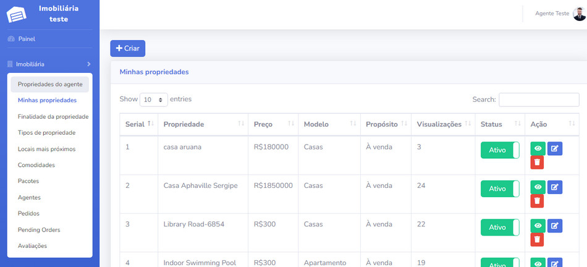This screenshot has height=267, width=587.
Task: Open Pacotes in the sidebar
Action: [28, 181]
